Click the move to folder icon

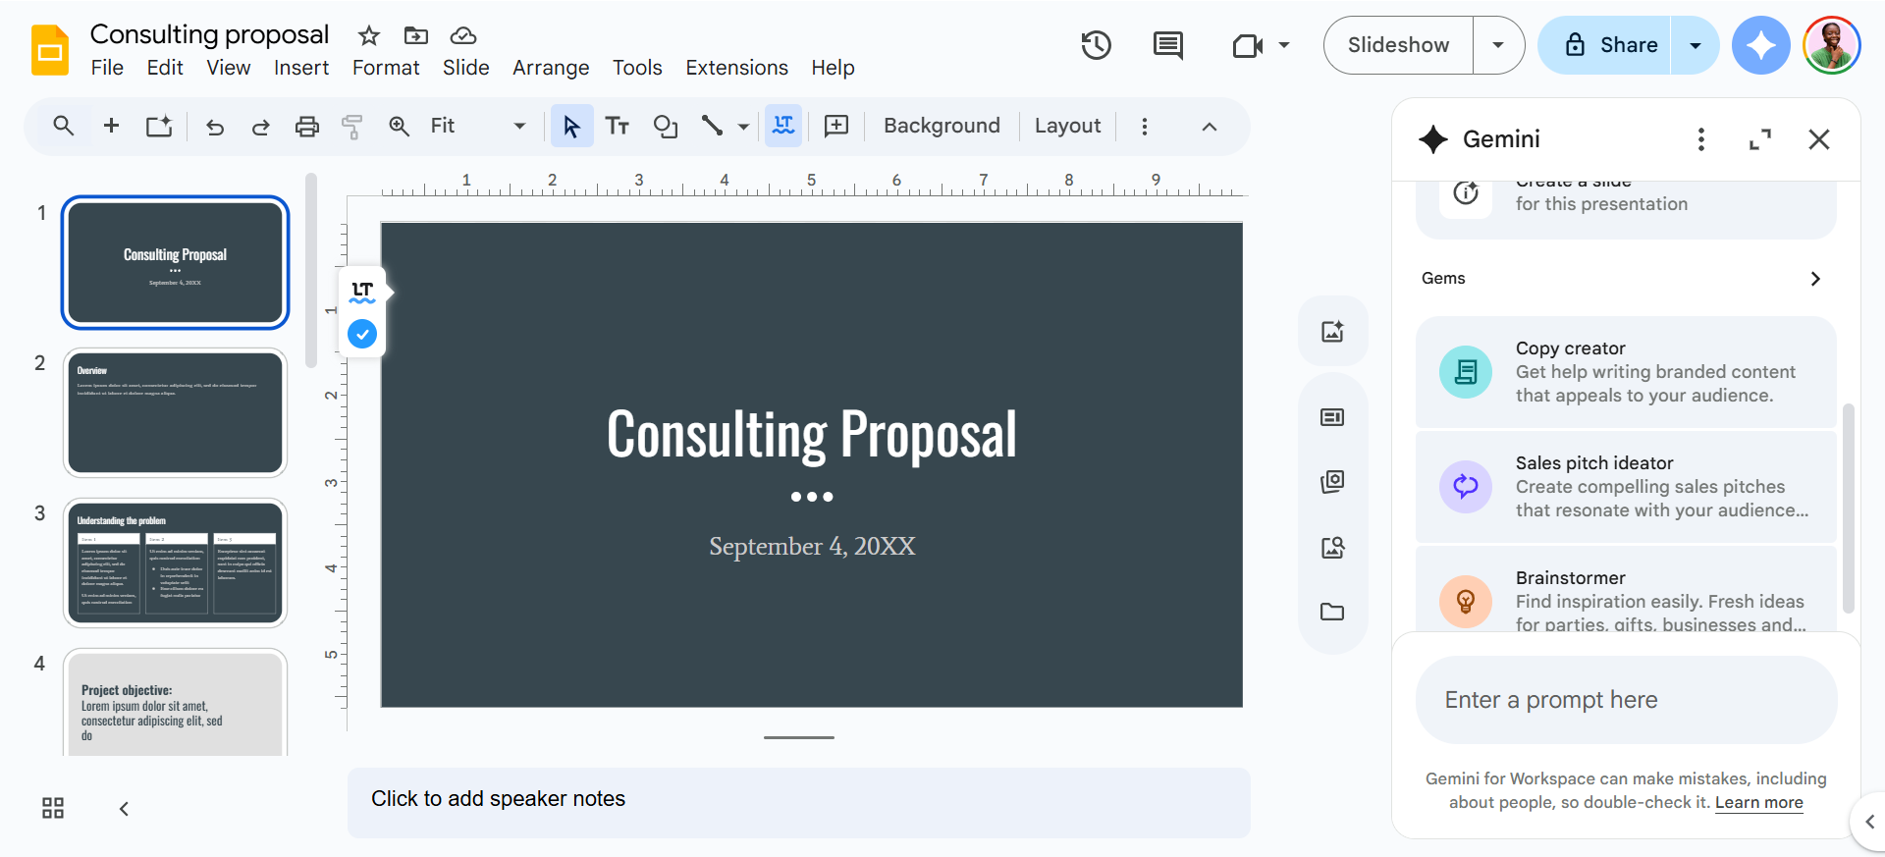pyautogui.click(x=416, y=36)
